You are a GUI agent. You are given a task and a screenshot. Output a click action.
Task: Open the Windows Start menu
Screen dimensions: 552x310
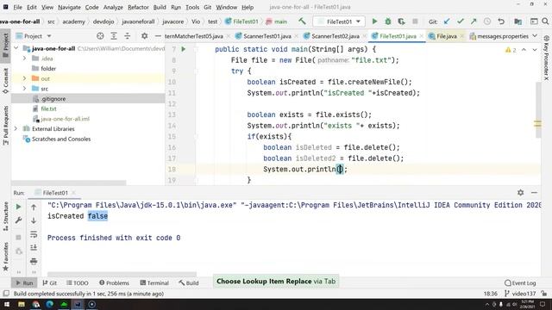(x=7, y=304)
